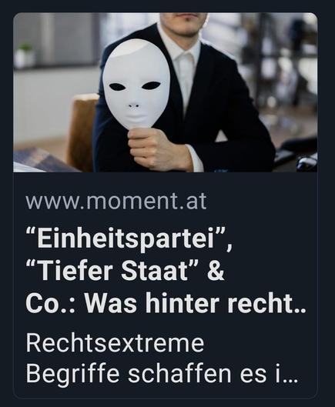
Task: Click the potted plant in the background
Action: coord(25,55)
